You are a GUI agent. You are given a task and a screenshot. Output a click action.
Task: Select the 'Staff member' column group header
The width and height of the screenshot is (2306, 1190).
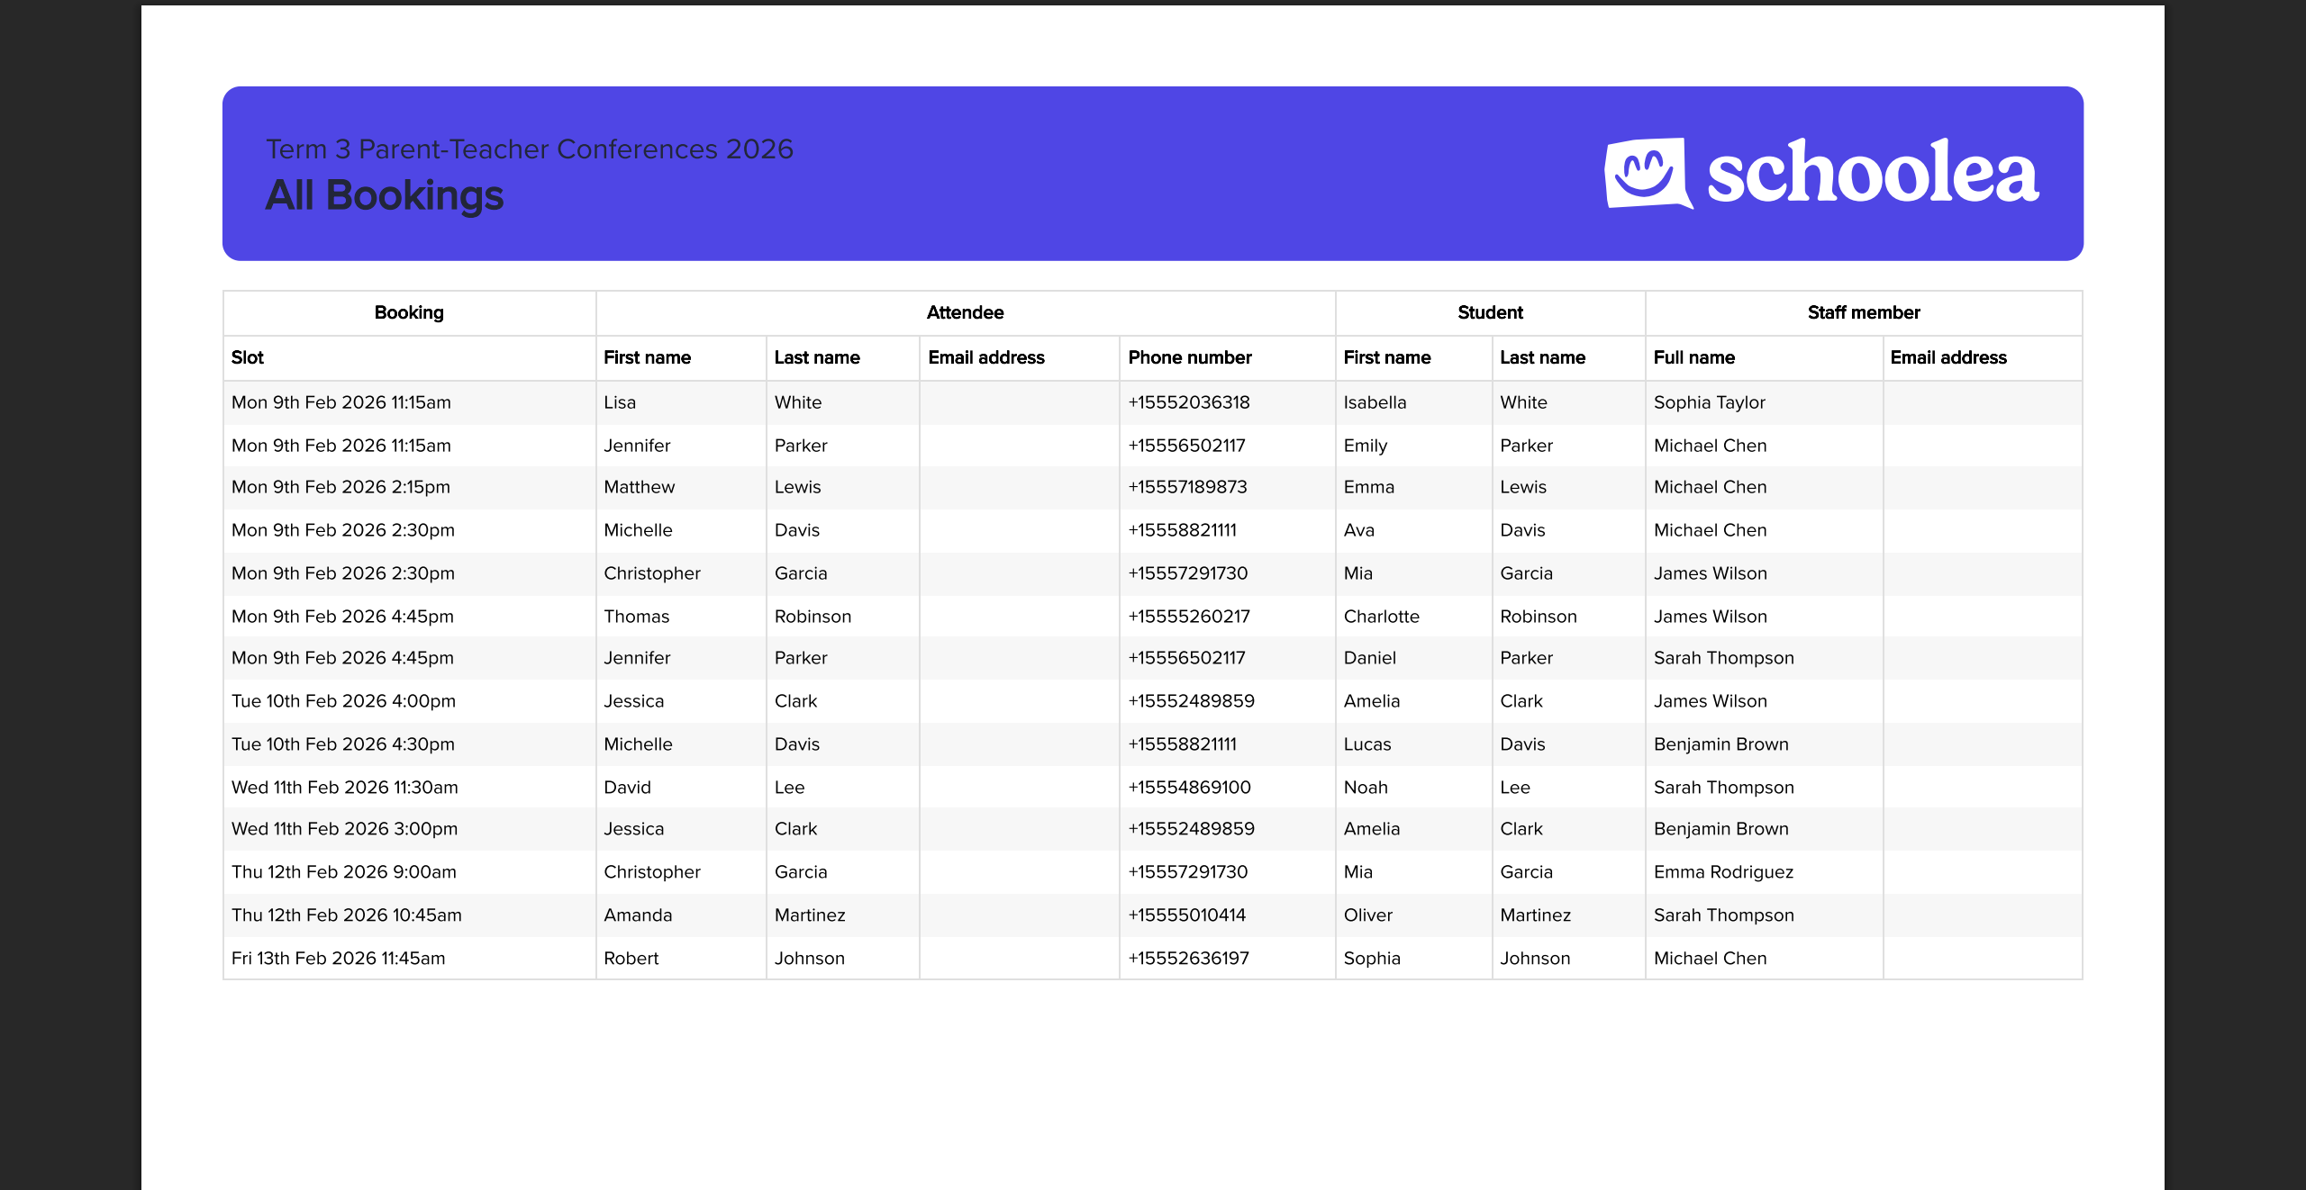(x=1863, y=312)
